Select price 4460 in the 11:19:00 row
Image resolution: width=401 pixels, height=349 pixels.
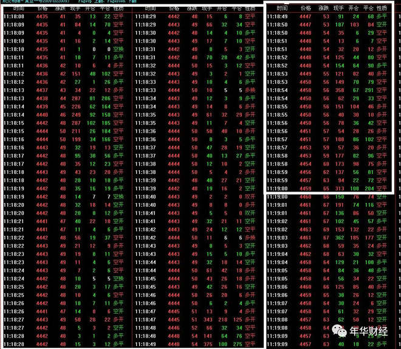(306, 197)
